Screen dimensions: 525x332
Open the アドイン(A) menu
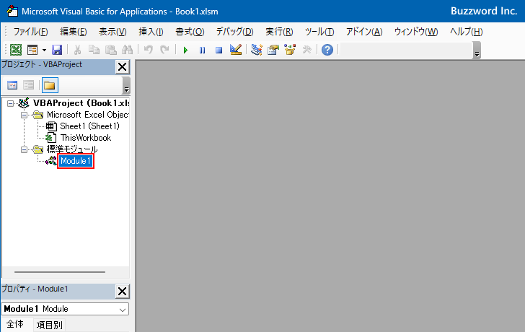pyautogui.click(x=364, y=32)
